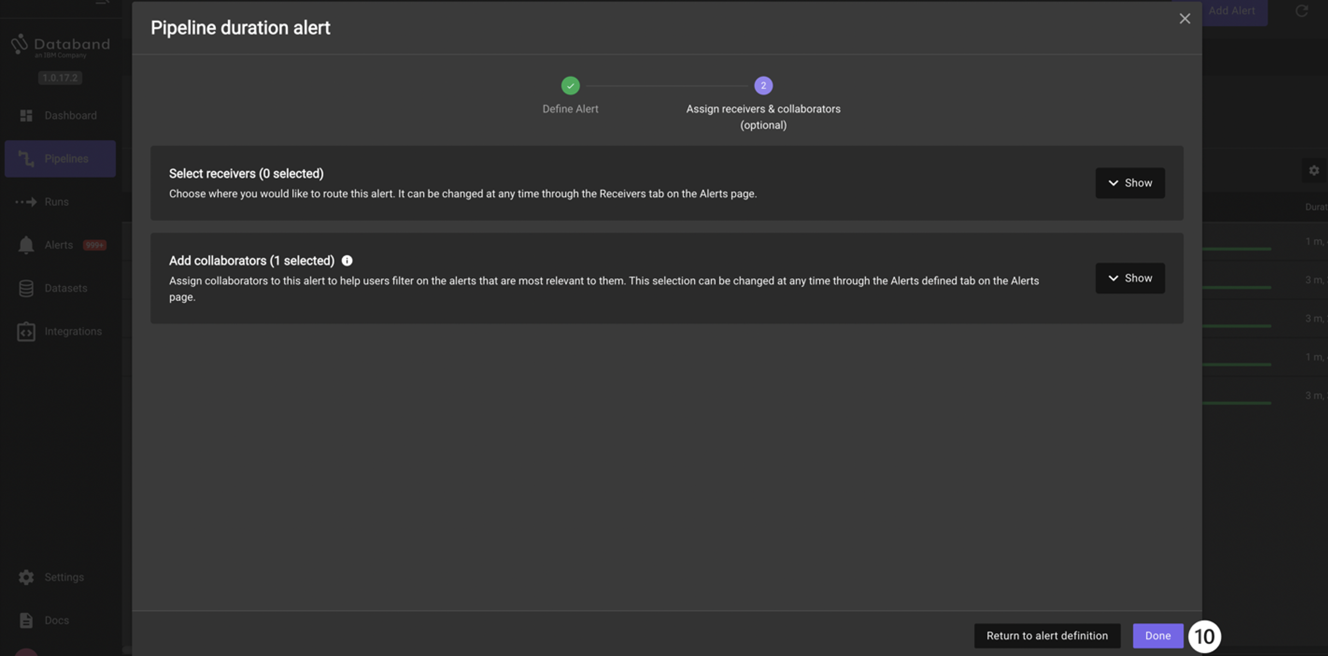This screenshot has height=656, width=1328.
Task: Click the Alerts bell icon
Action: pos(26,245)
